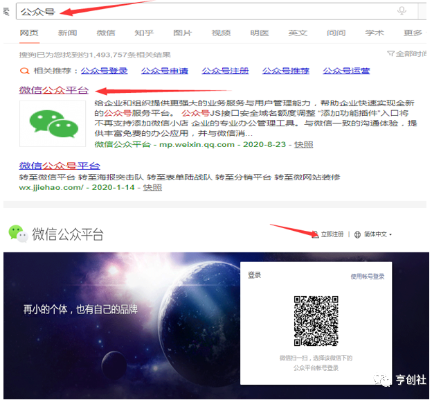Select the 网页 search tab
This screenshot has width=441, height=400.
29,33
